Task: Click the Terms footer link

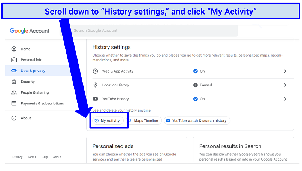Action: click(x=32, y=157)
